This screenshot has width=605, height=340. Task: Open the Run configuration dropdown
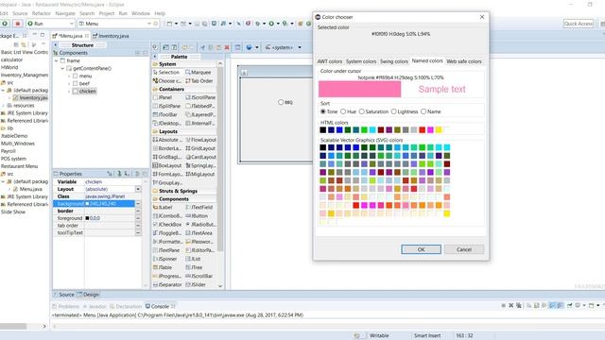coord(72,24)
